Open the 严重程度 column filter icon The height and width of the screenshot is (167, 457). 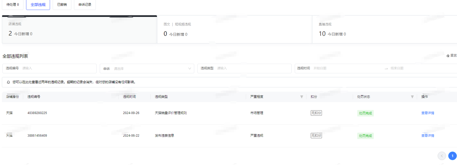(x=301, y=97)
